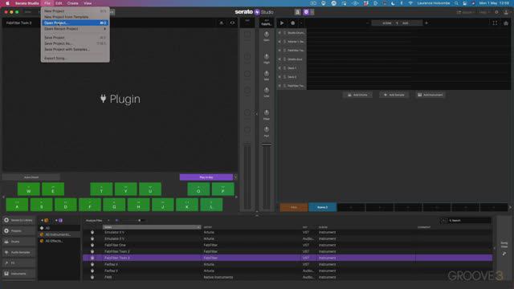Click the fullscreen icon above the timeline
This screenshot has height=289, width=514.
tap(495, 23)
